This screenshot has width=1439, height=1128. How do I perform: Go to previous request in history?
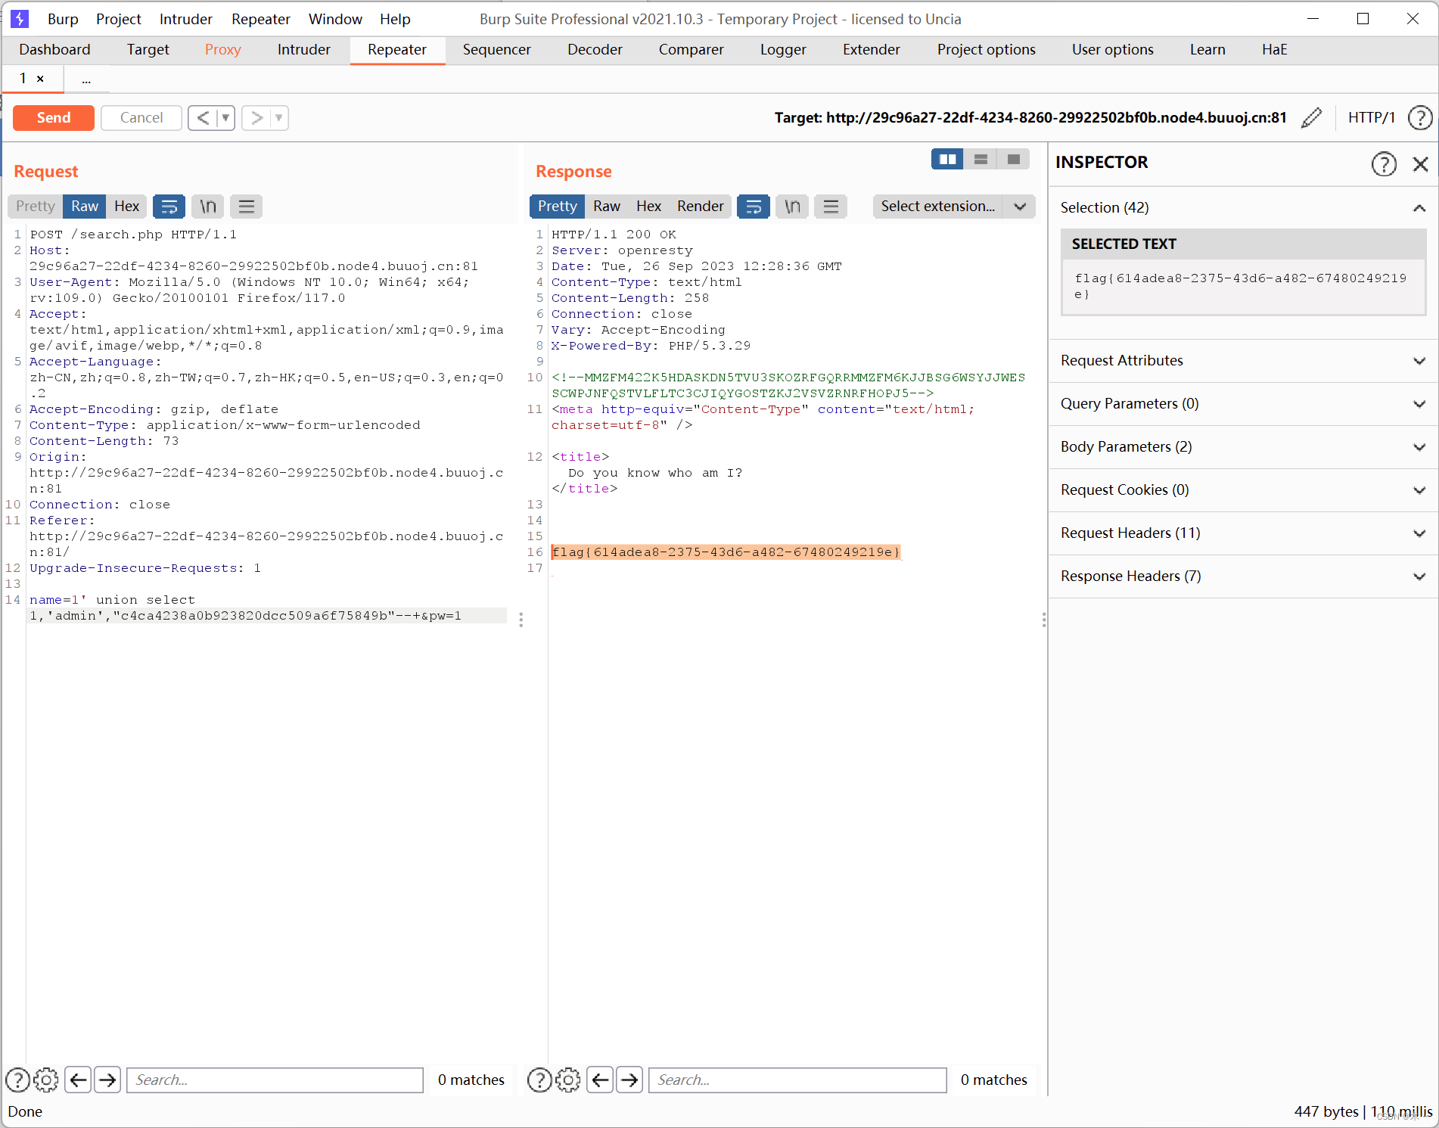click(x=202, y=118)
